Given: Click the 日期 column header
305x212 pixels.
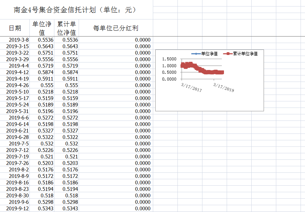Looking at the screenshot, I should click(x=15, y=28).
